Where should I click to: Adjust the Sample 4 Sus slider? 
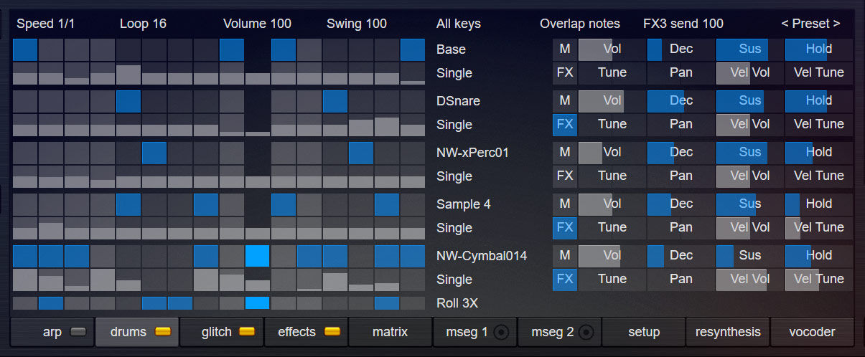coord(749,204)
